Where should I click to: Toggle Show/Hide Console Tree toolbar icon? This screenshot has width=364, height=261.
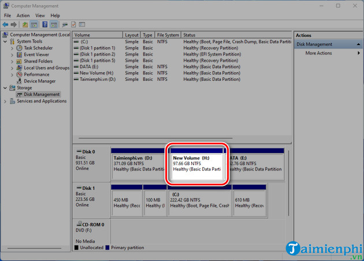coord(34,24)
